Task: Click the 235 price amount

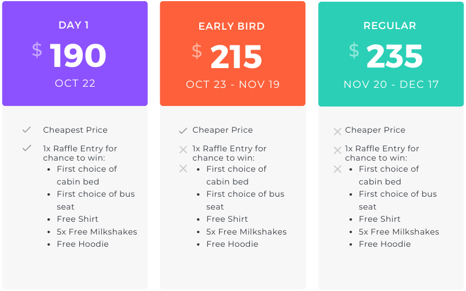Action: (394, 57)
